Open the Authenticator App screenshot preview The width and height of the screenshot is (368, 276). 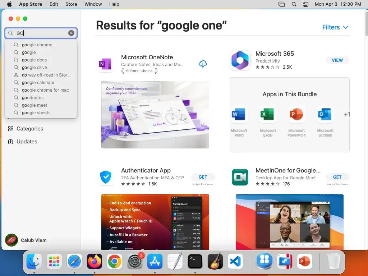coord(155,222)
